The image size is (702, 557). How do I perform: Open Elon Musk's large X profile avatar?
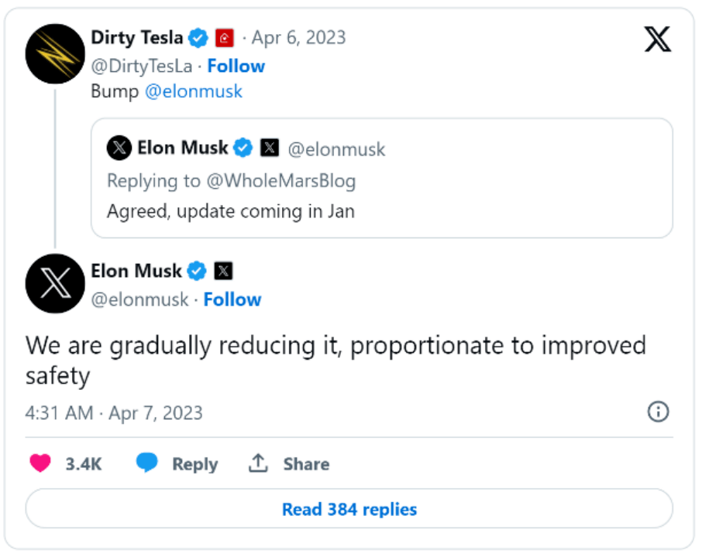55,283
